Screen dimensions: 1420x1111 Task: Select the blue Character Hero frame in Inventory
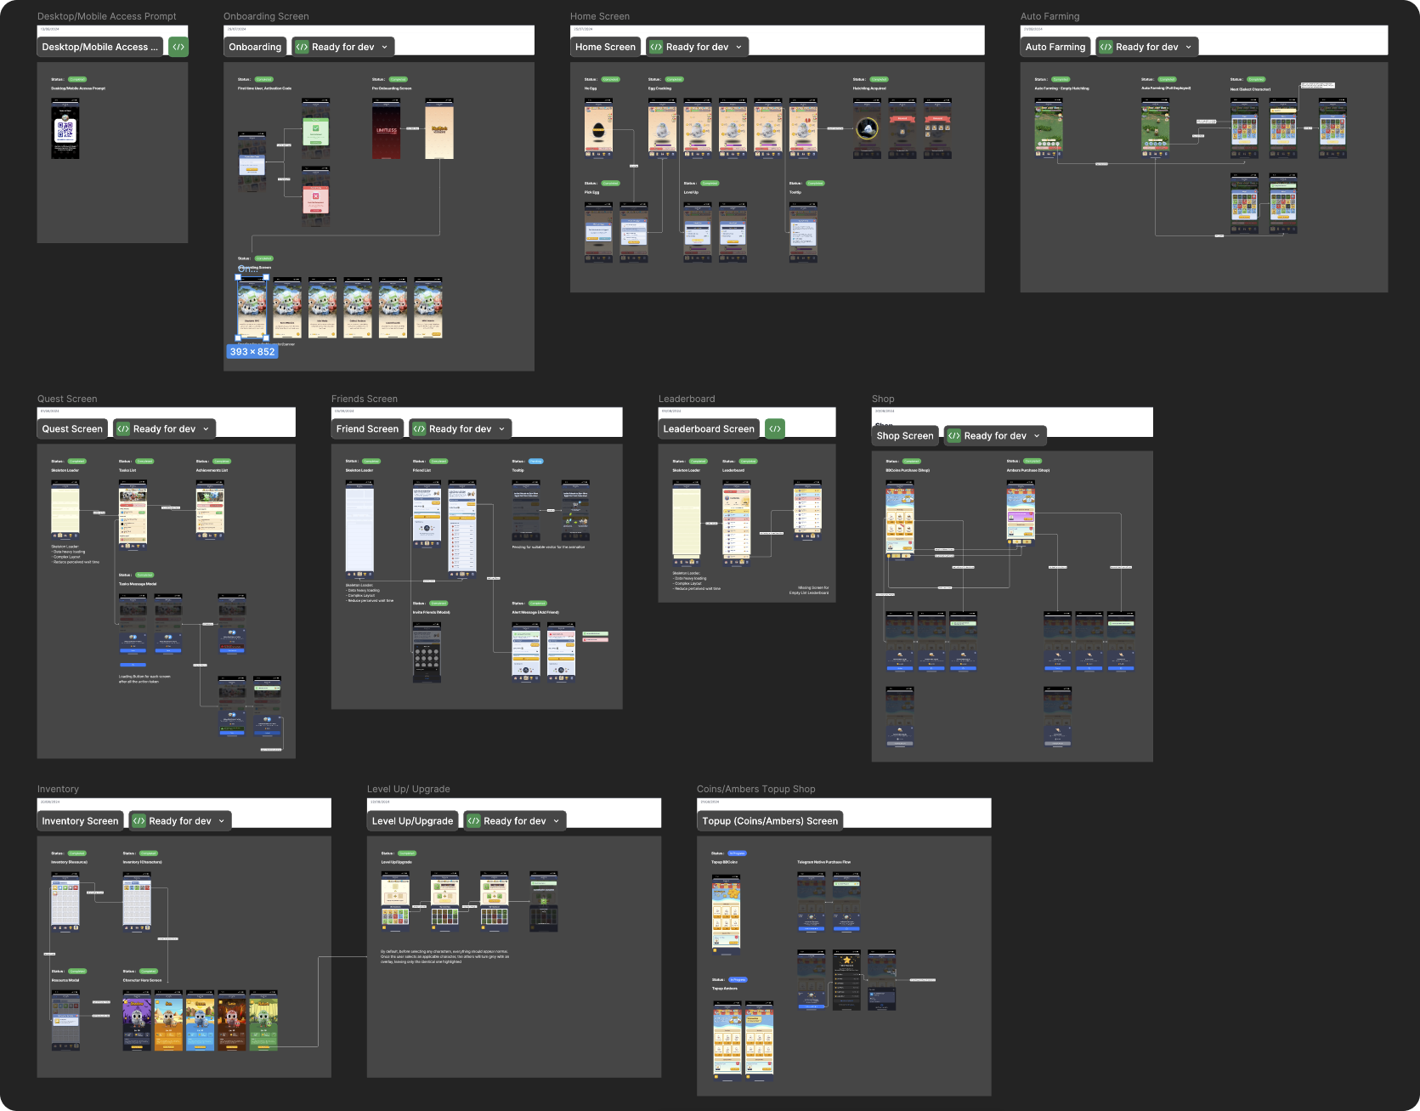(x=200, y=1020)
